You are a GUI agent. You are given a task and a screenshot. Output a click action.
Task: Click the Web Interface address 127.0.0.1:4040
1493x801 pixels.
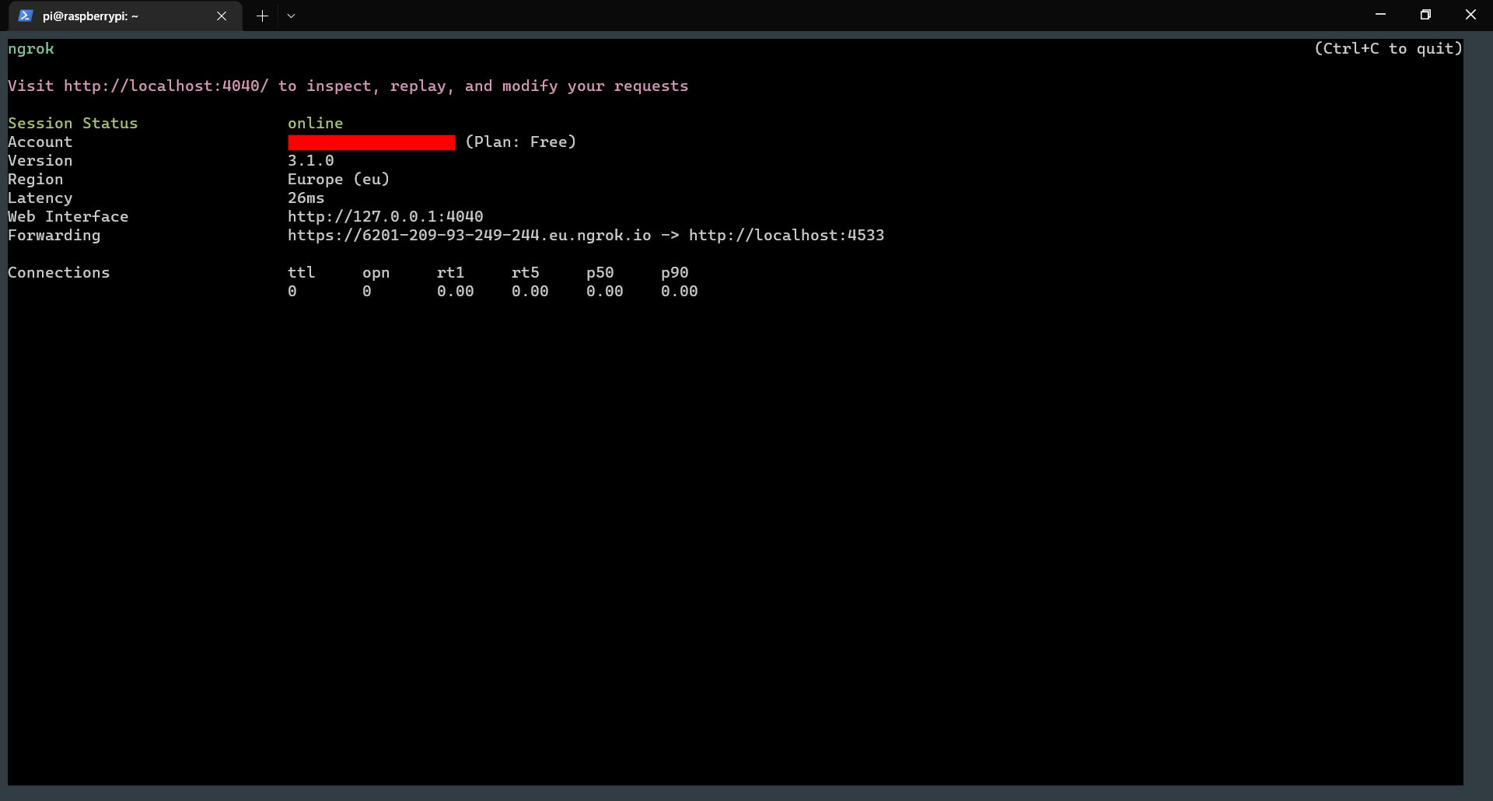click(x=384, y=216)
